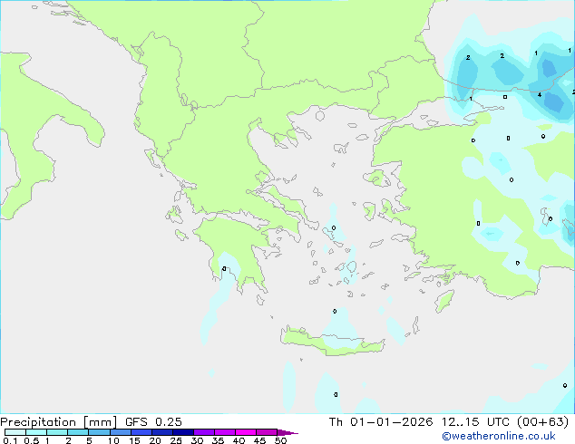Click the '0.5' legend scale label
Viewport: 575px width, 444px height.
coord(32,440)
